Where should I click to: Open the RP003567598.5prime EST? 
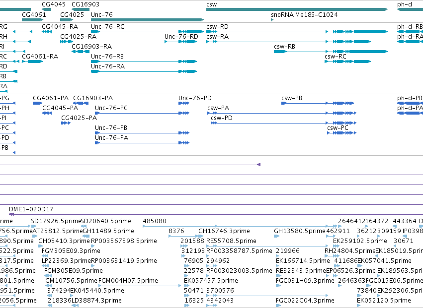(x=93, y=246)
